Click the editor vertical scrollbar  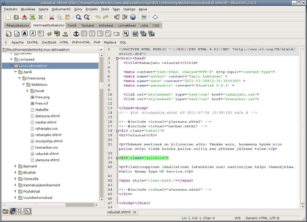tap(303, 127)
